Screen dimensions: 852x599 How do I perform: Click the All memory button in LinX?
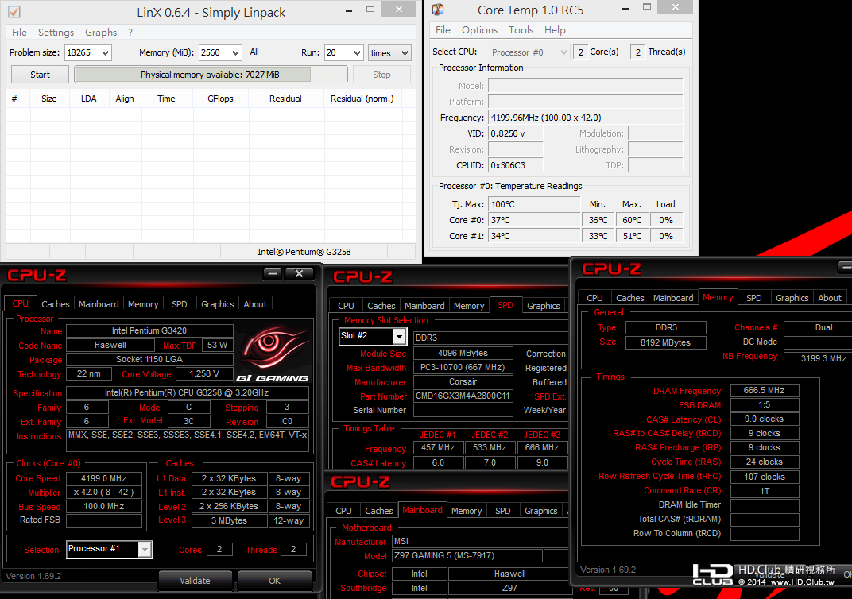tap(254, 52)
